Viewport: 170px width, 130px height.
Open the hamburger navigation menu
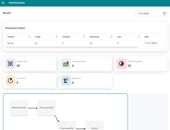(3, 3)
